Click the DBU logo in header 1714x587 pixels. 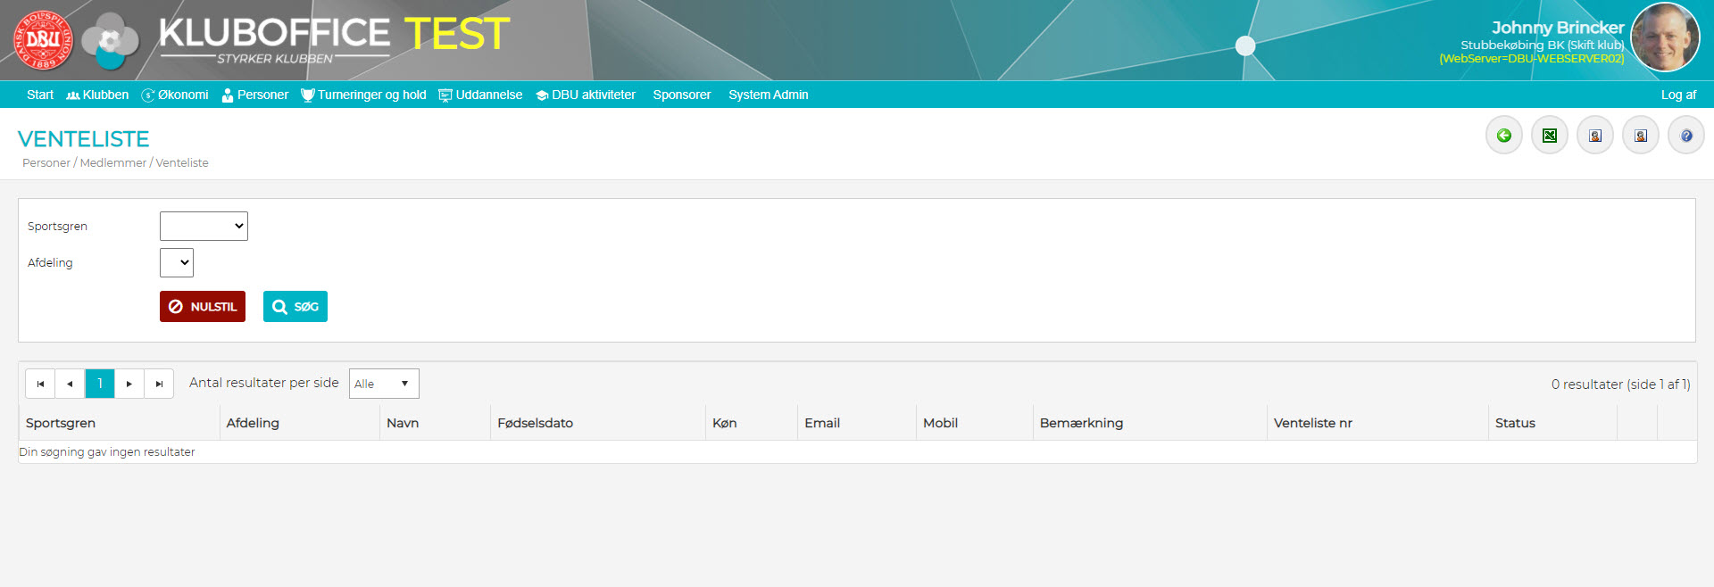[43, 39]
